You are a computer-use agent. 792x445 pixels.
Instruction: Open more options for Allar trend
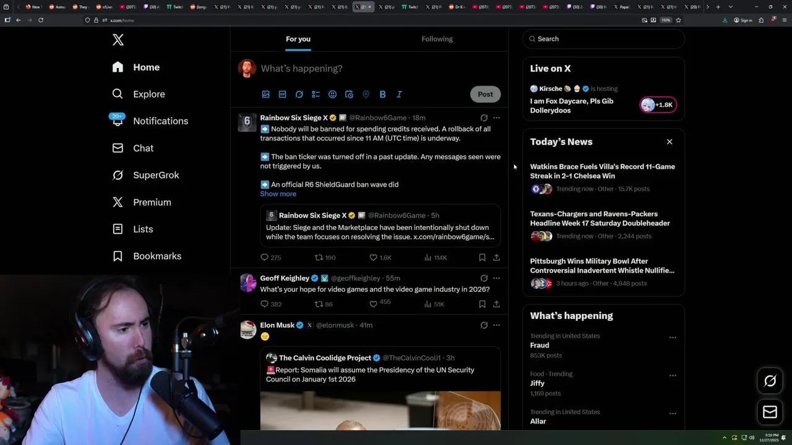coord(673,413)
